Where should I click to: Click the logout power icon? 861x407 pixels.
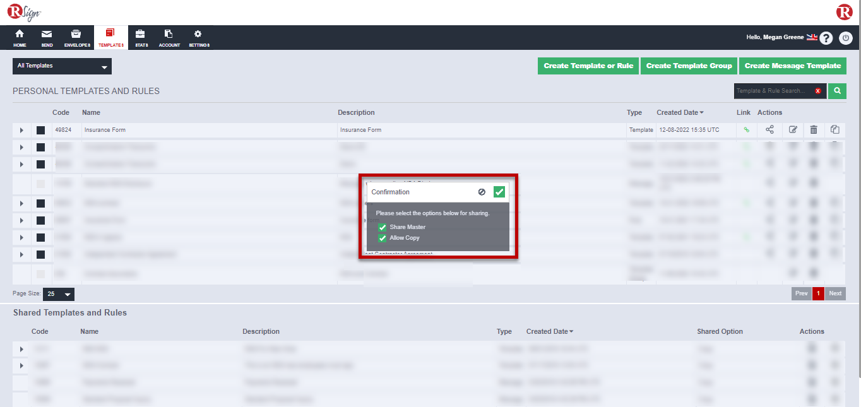[845, 38]
